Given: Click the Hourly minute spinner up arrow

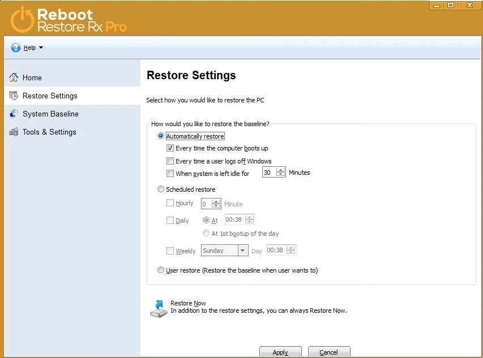Looking at the screenshot, I should click(x=216, y=201).
